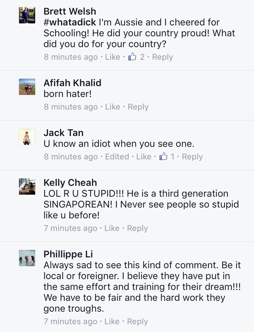Image resolution: width=254 pixels, height=332 pixels.
Task: Click the thumbs-up icon on Jack Tan's comment
Action: tap(164, 157)
